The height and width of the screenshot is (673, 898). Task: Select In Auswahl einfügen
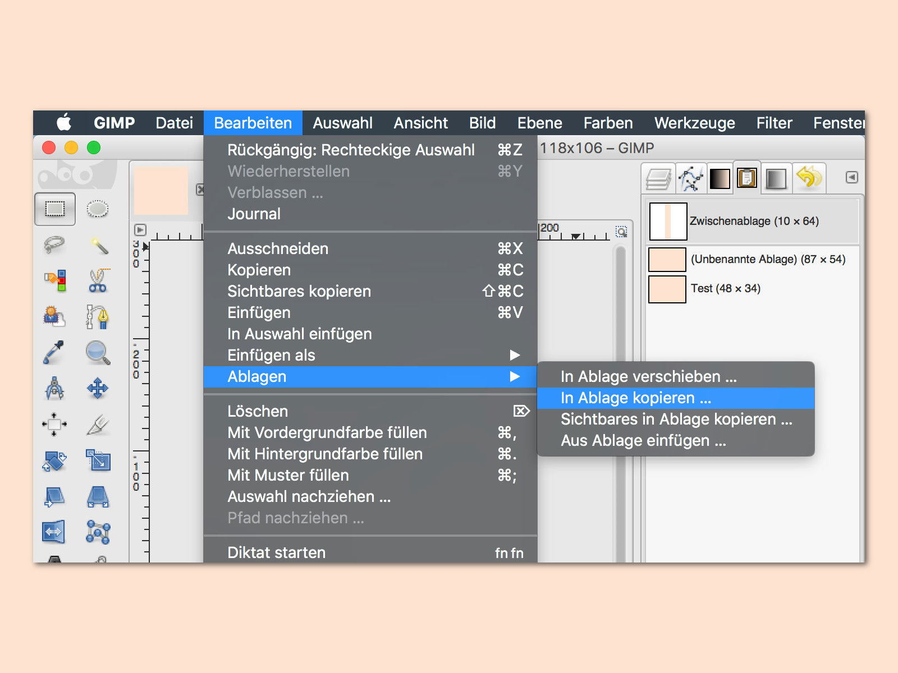(x=370, y=334)
